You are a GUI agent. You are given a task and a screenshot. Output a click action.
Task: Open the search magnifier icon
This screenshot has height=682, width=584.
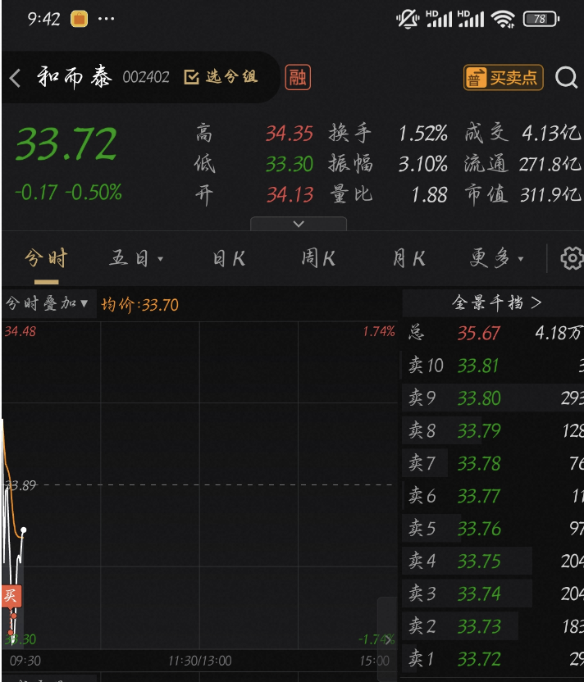pyautogui.click(x=566, y=78)
